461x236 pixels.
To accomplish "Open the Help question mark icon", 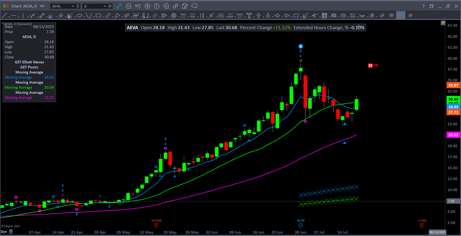I will [423, 6].
